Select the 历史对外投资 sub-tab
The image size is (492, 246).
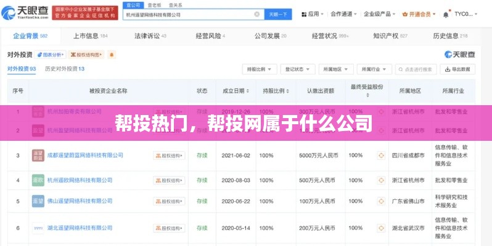[x=64, y=69]
